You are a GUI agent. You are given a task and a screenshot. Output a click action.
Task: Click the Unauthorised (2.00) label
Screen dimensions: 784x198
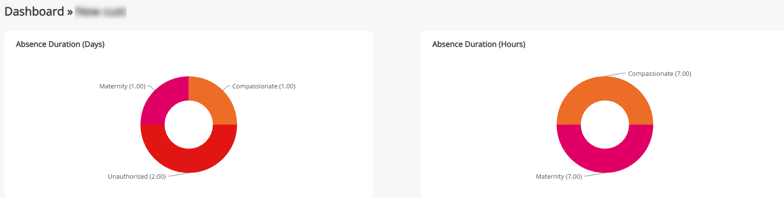coord(137,177)
